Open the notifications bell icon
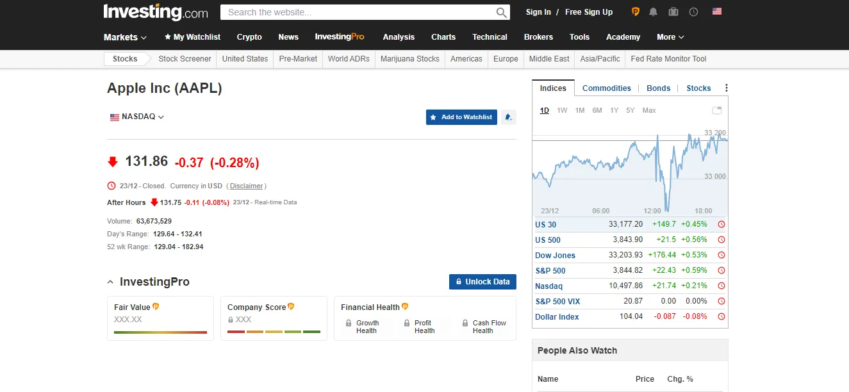Viewport: 849px width, 392px height. [x=653, y=12]
